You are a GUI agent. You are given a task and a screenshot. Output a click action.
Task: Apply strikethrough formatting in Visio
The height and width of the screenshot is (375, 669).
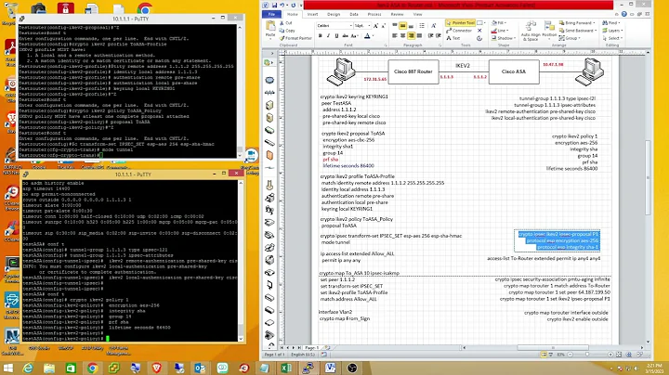[x=345, y=36]
